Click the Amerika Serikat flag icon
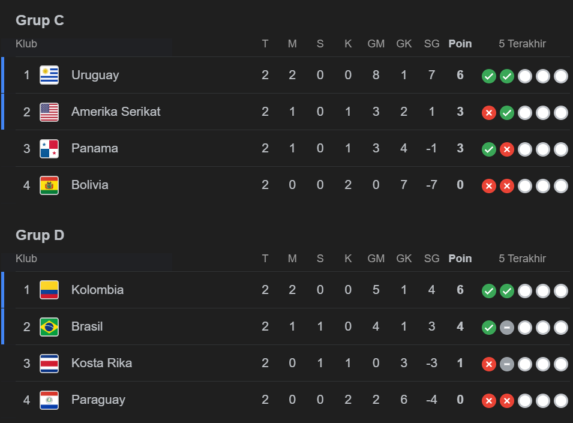The height and width of the screenshot is (423, 573). tap(49, 112)
